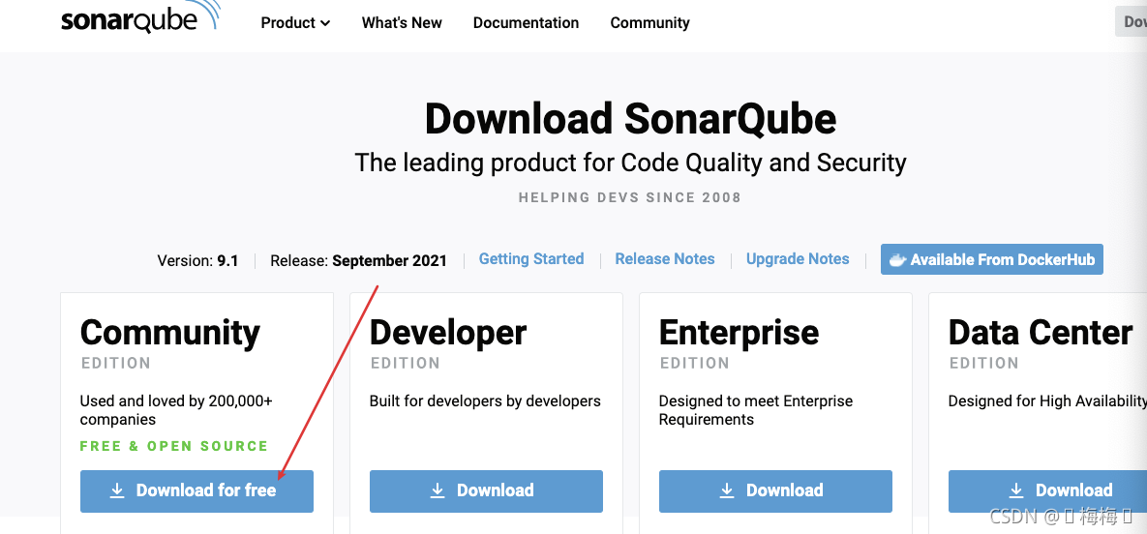Viewport: 1147px width, 534px height.
Task: Open the Upgrade Notes link
Action: tap(798, 259)
